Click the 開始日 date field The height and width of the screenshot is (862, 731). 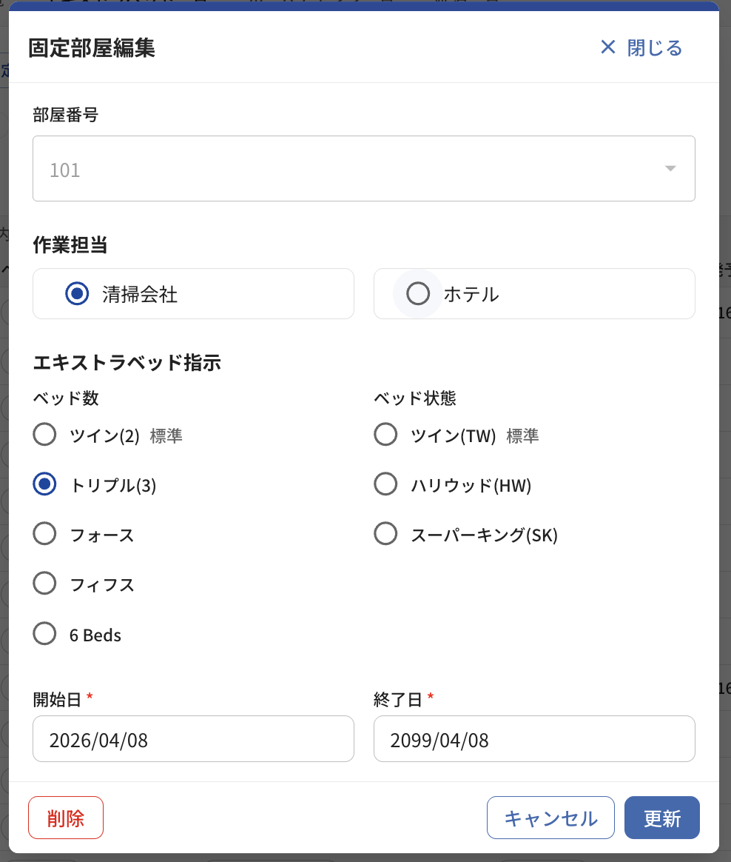pyautogui.click(x=193, y=739)
